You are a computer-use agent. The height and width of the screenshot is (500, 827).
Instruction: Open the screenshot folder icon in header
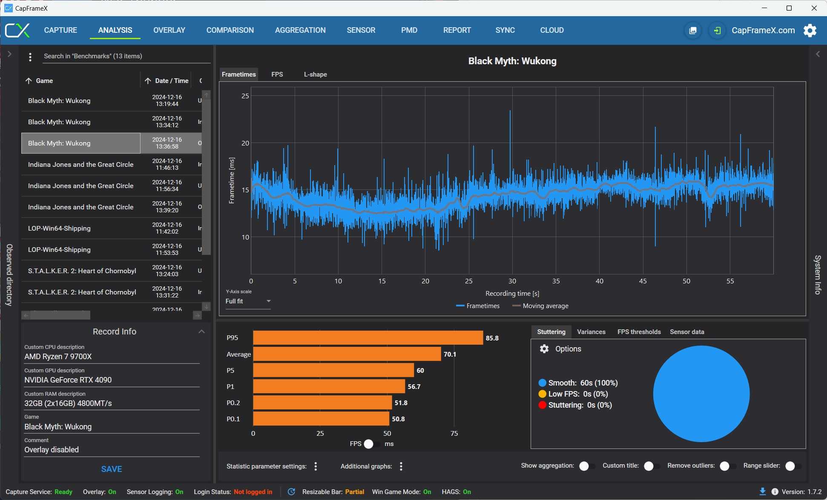693,30
